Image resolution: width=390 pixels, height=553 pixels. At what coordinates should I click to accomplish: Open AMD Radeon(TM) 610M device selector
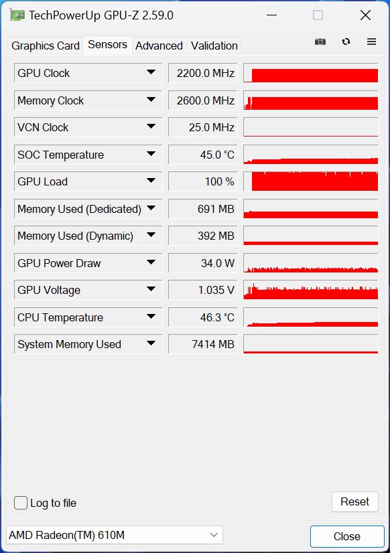tap(115, 535)
